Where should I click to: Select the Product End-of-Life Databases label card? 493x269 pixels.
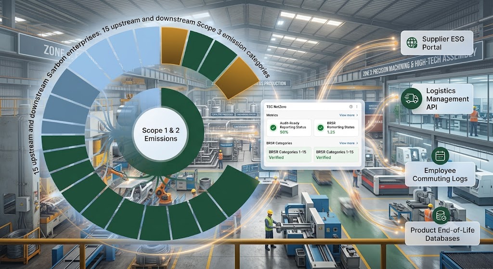tap(442, 234)
